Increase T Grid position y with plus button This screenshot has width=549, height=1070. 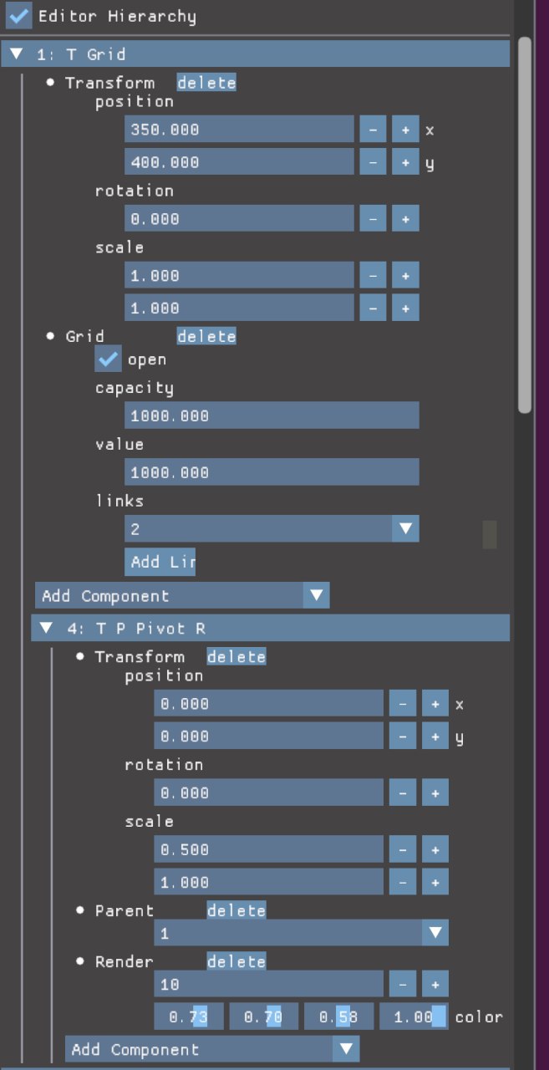[405, 161]
